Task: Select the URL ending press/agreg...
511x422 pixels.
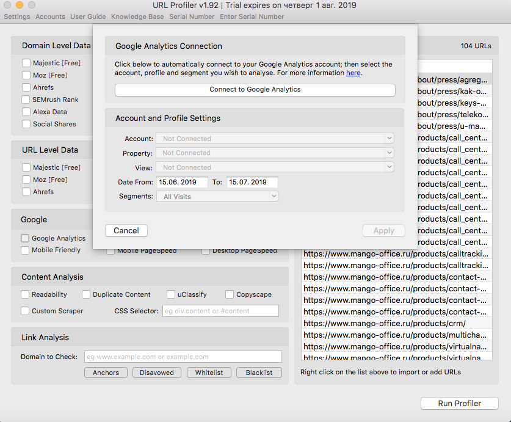Action: click(455, 80)
